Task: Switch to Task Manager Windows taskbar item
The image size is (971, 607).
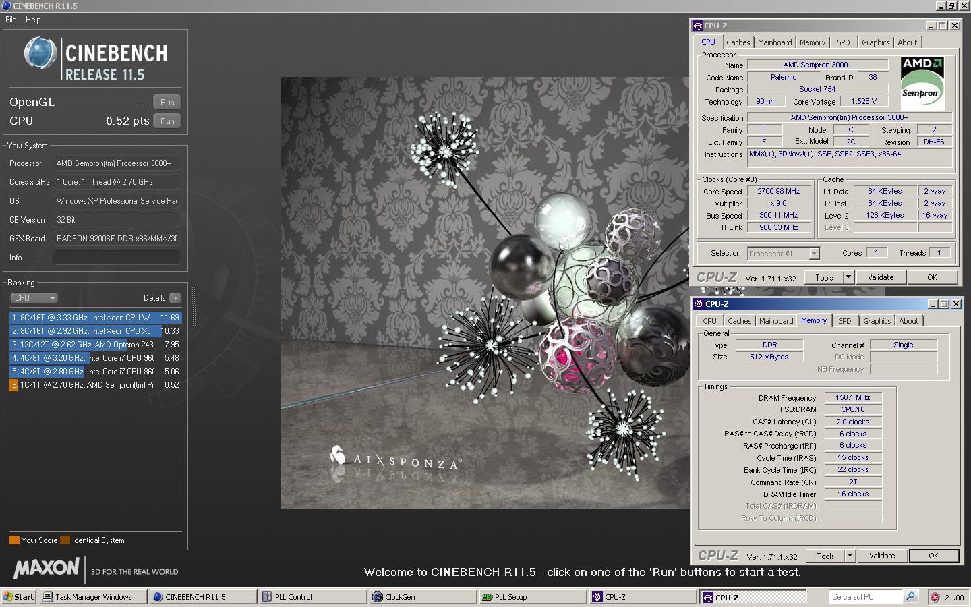Action: [x=94, y=597]
